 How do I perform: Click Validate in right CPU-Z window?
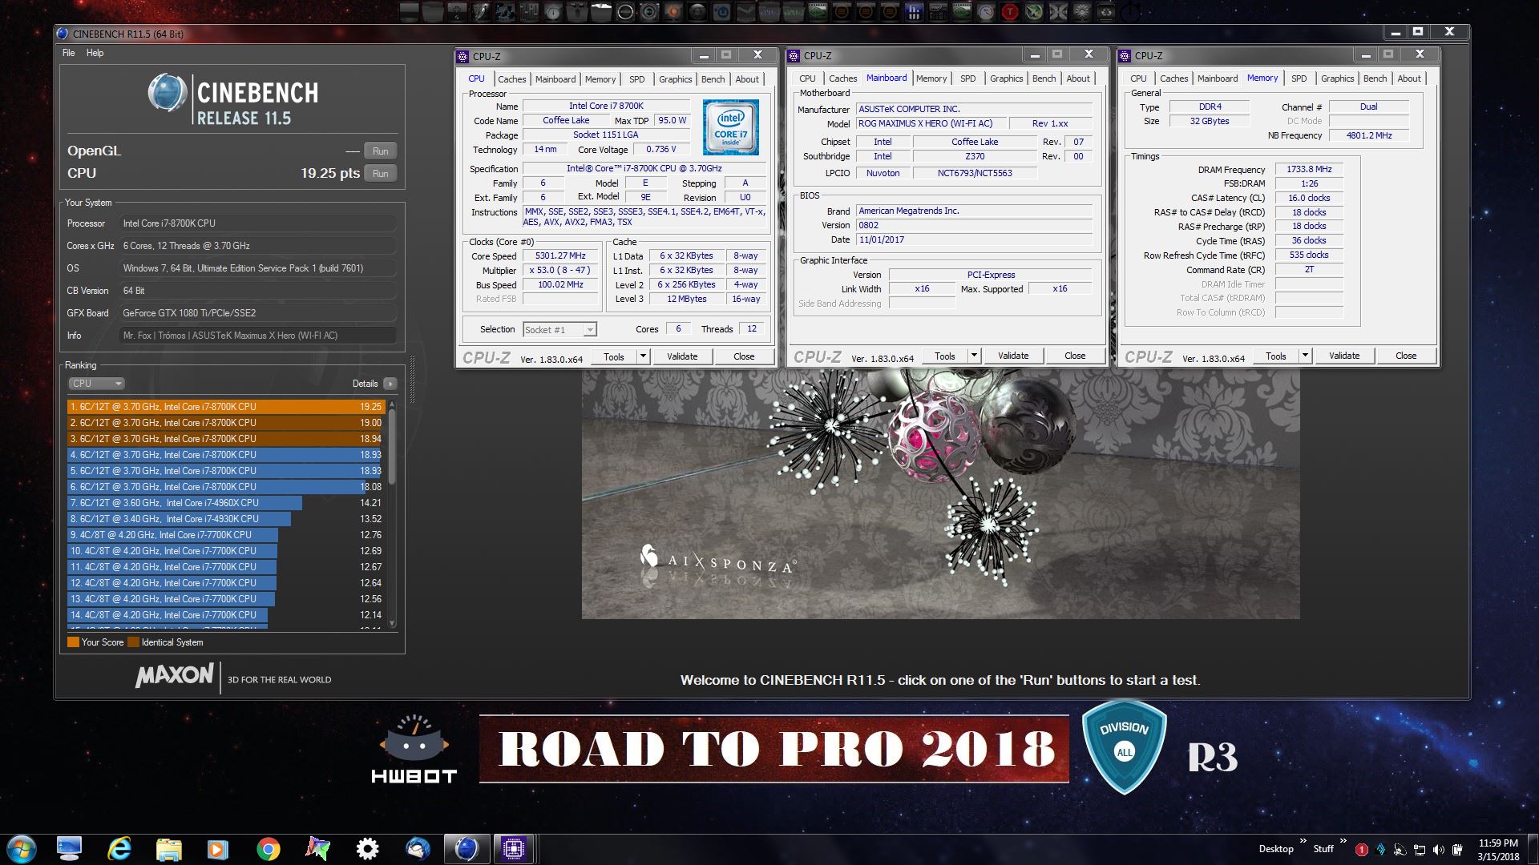pos(1344,356)
